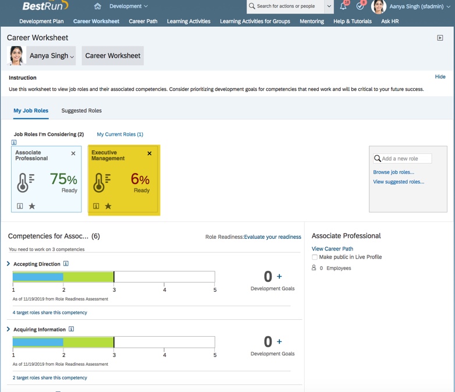Switch to the Suggested Roles tab
Screen dimensions: 455x392
pos(81,111)
